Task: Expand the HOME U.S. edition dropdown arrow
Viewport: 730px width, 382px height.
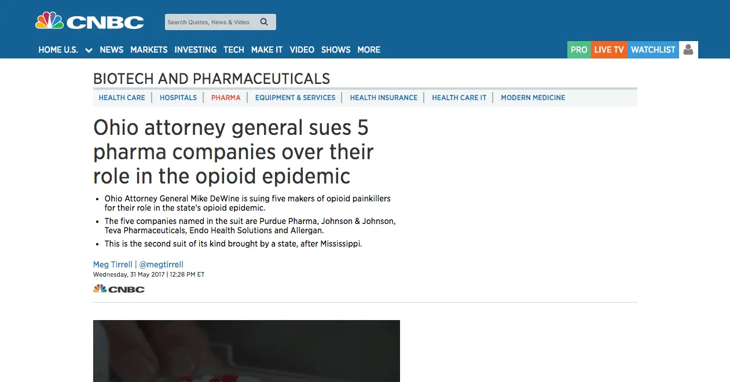Action: pyautogui.click(x=89, y=50)
